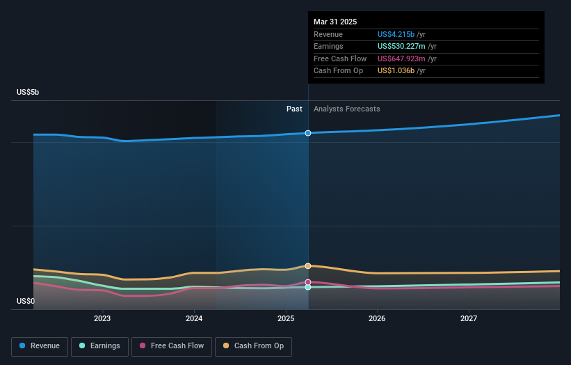Click the 'Earnings' row label in tooltip
The image size is (571, 365).
pos(328,46)
